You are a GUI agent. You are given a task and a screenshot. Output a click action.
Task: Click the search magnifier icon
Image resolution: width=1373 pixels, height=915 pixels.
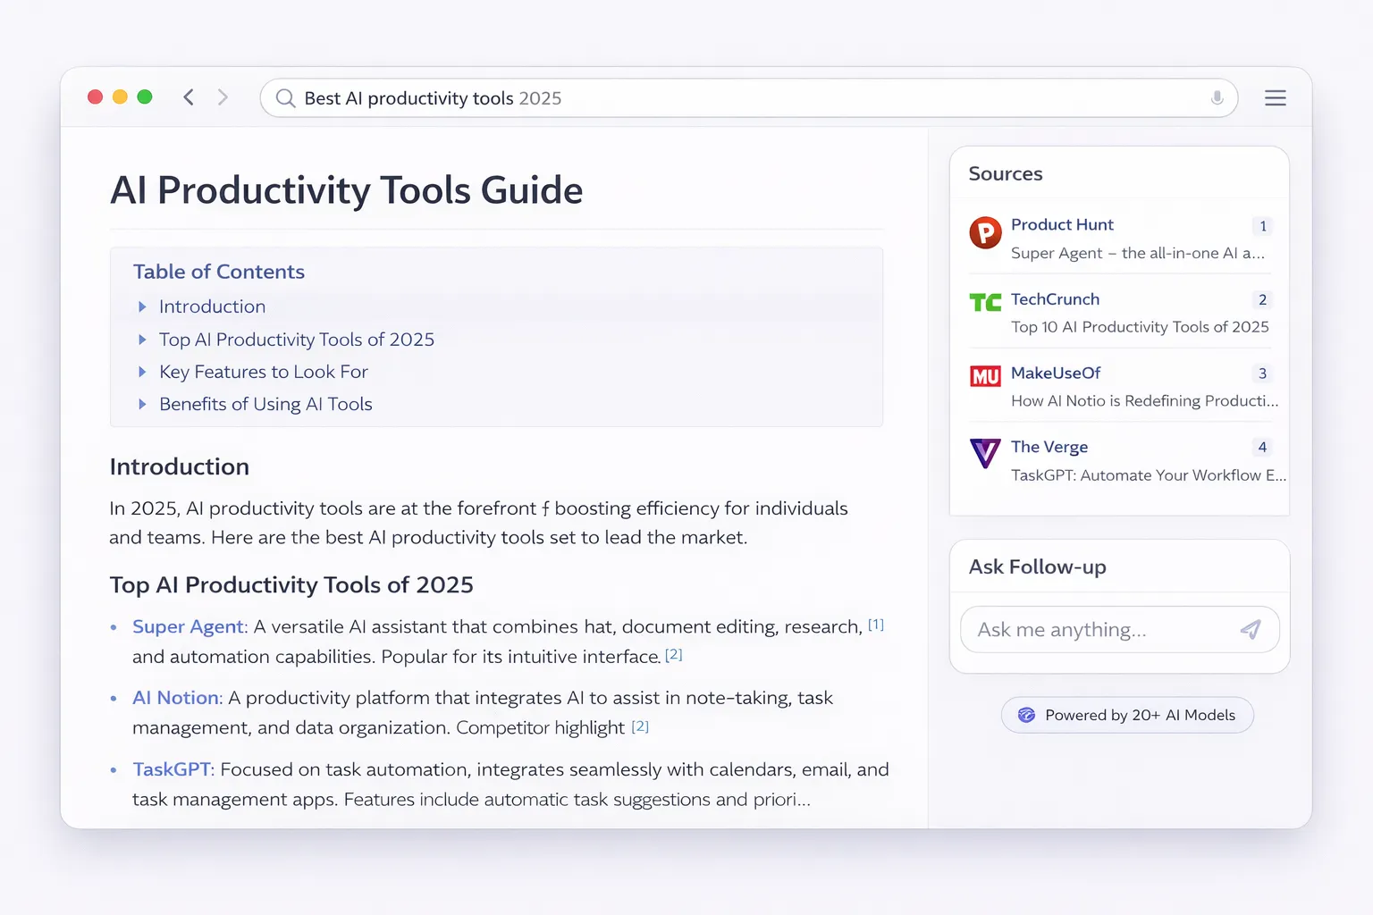284,98
